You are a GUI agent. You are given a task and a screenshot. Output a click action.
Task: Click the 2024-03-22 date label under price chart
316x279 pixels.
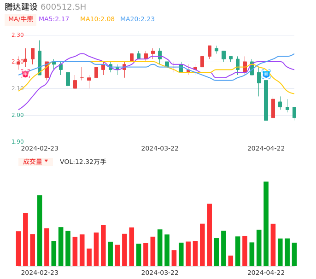[160, 148]
